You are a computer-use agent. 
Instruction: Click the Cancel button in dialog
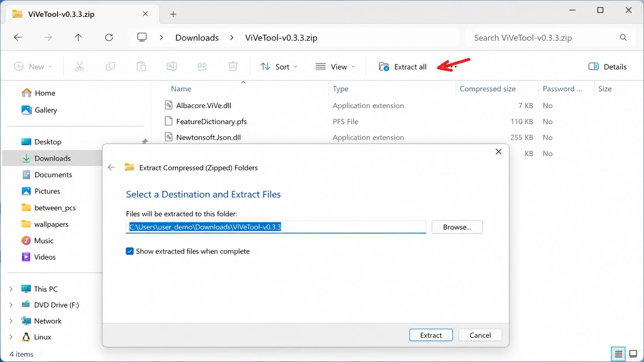(x=480, y=335)
